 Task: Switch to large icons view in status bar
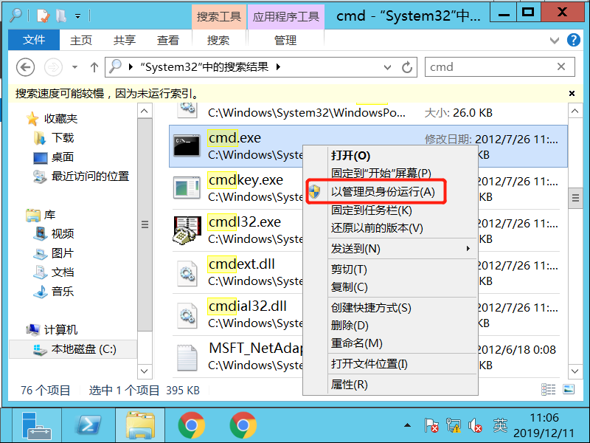(x=569, y=390)
